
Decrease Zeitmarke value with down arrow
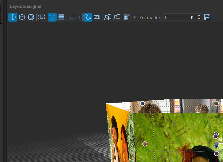coord(199,19)
